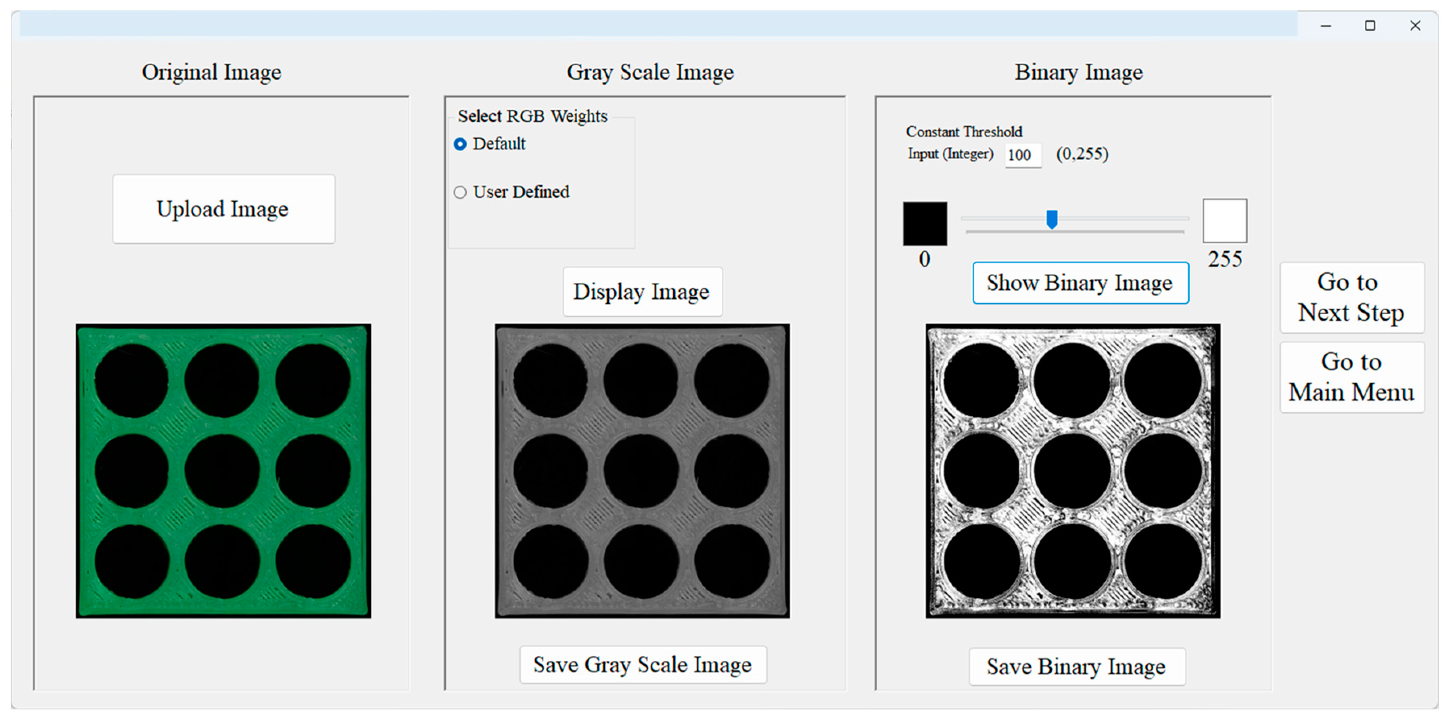The width and height of the screenshot is (1447, 720).
Task: Click the gray scale image preview
Action: [x=642, y=471]
